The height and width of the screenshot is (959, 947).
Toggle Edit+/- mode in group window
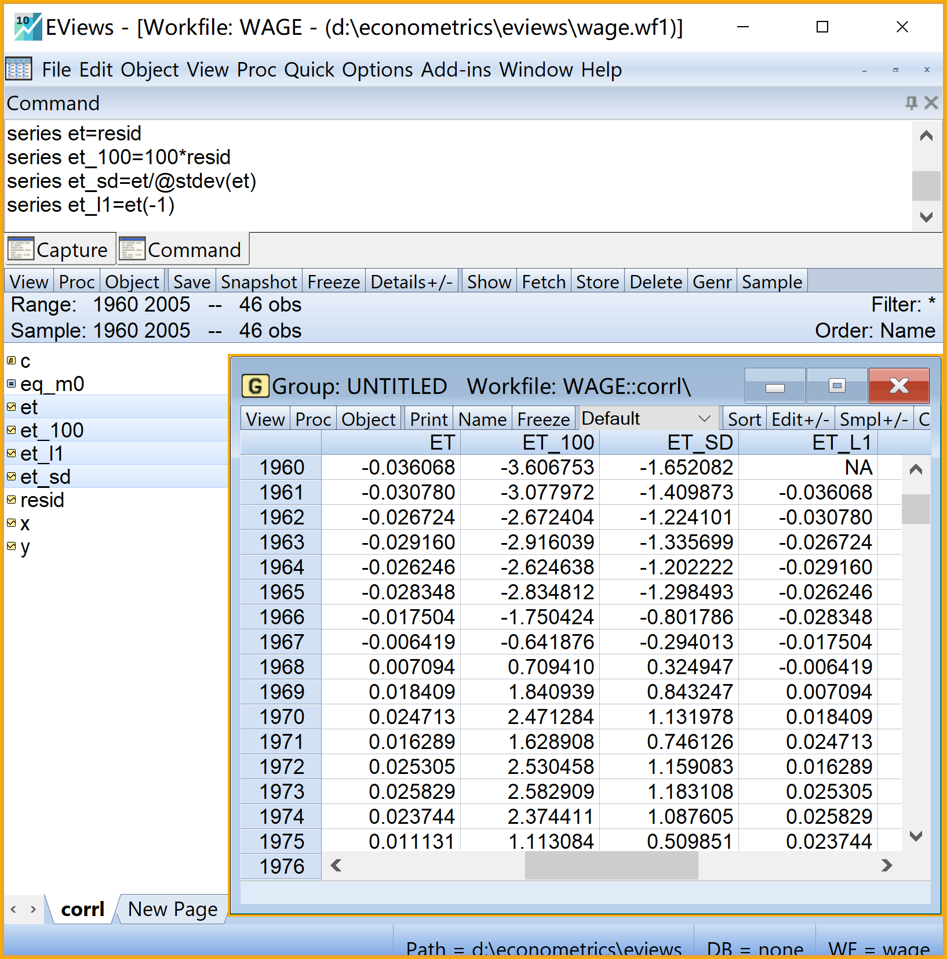point(800,419)
